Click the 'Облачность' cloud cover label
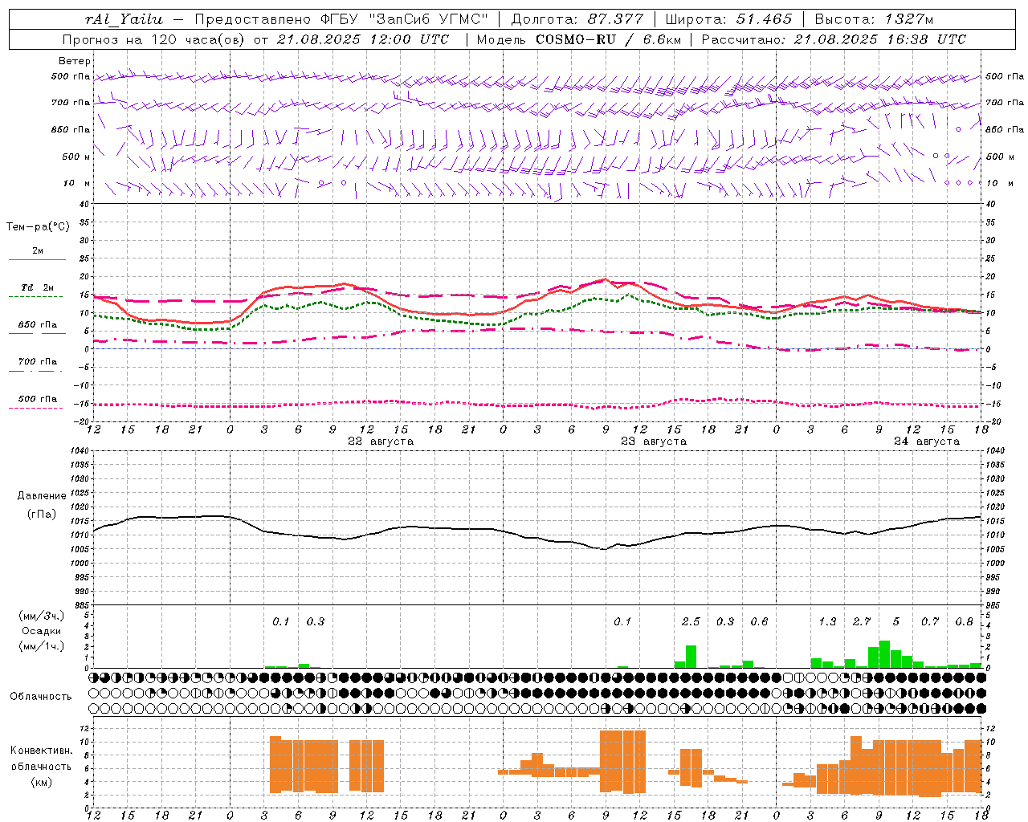Image resolution: width=1028 pixels, height=822 pixels. [41, 697]
